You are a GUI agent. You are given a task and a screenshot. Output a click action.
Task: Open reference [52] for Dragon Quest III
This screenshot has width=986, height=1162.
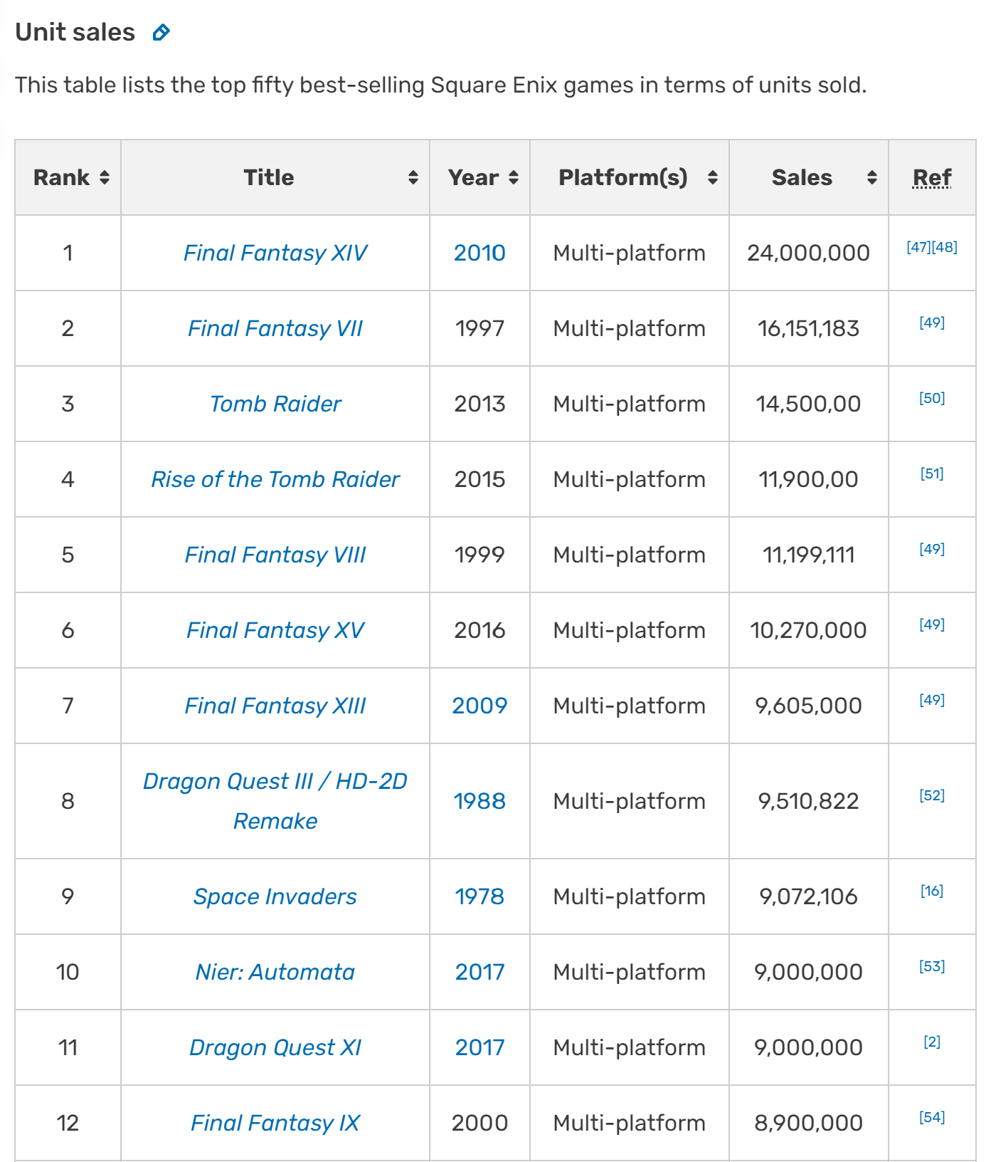(x=932, y=795)
